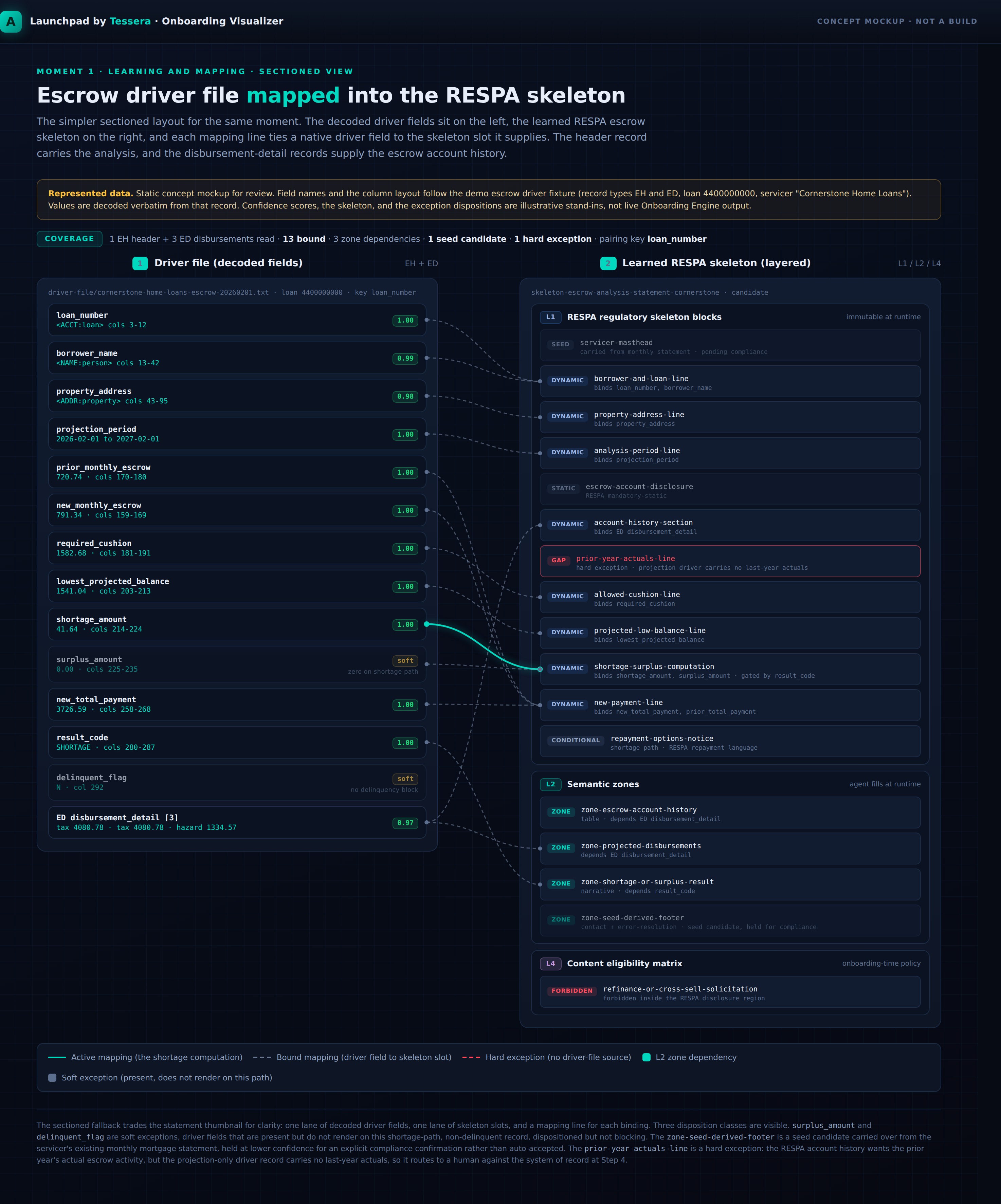The image size is (1001, 1204).
Task: Click the 'L1 / L2 / L4' column label
Action: (x=919, y=264)
